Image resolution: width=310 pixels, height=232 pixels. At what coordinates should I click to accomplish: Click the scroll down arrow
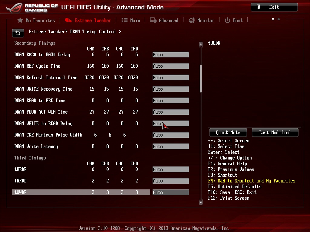[x=201, y=203]
